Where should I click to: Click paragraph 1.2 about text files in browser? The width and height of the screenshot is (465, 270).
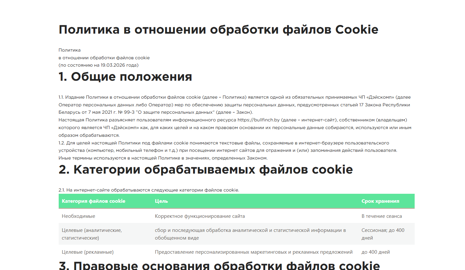(x=228, y=147)
